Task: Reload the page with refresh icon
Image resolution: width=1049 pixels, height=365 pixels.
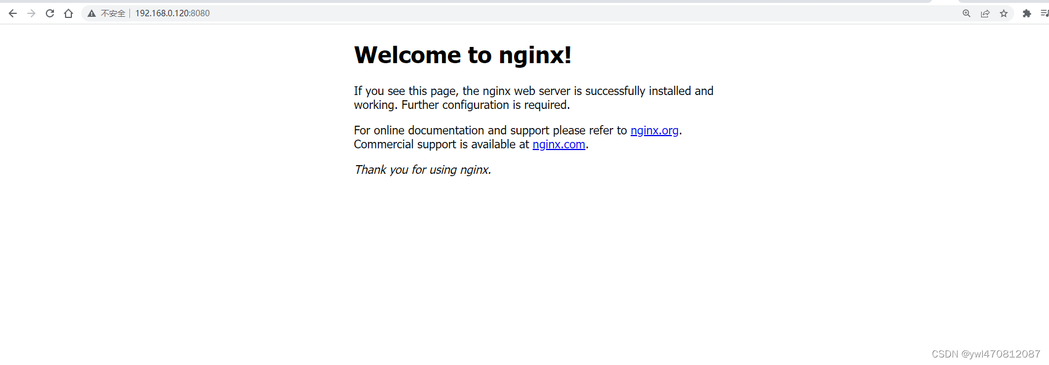Action: [x=50, y=13]
